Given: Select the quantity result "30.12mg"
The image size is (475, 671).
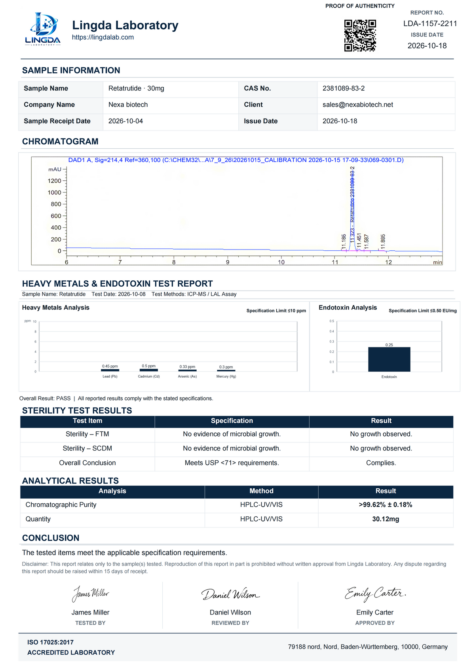Looking at the screenshot, I should (x=386, y=519).
